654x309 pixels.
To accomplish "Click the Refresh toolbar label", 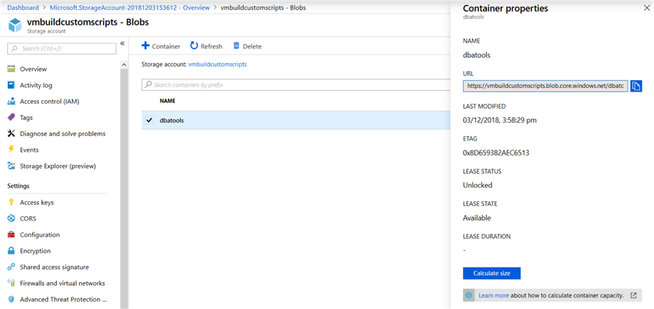I will 211,47.
